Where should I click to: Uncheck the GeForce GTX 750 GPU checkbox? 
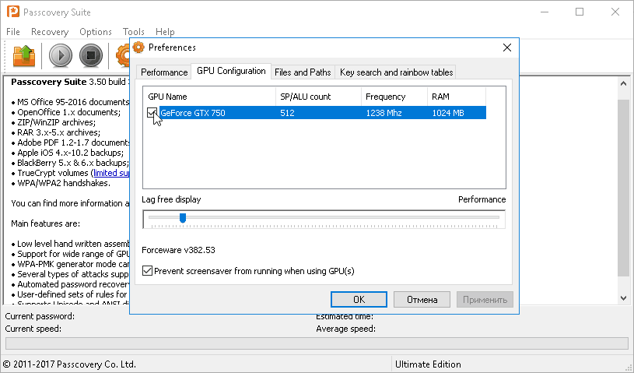pos(152,112)
